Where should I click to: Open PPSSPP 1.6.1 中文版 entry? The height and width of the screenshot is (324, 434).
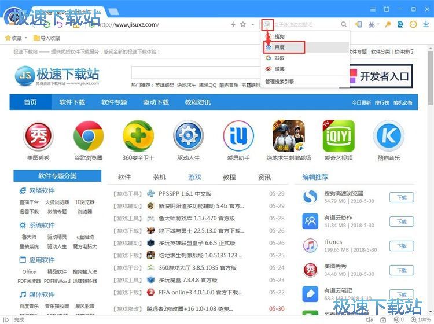click(185, 193)
